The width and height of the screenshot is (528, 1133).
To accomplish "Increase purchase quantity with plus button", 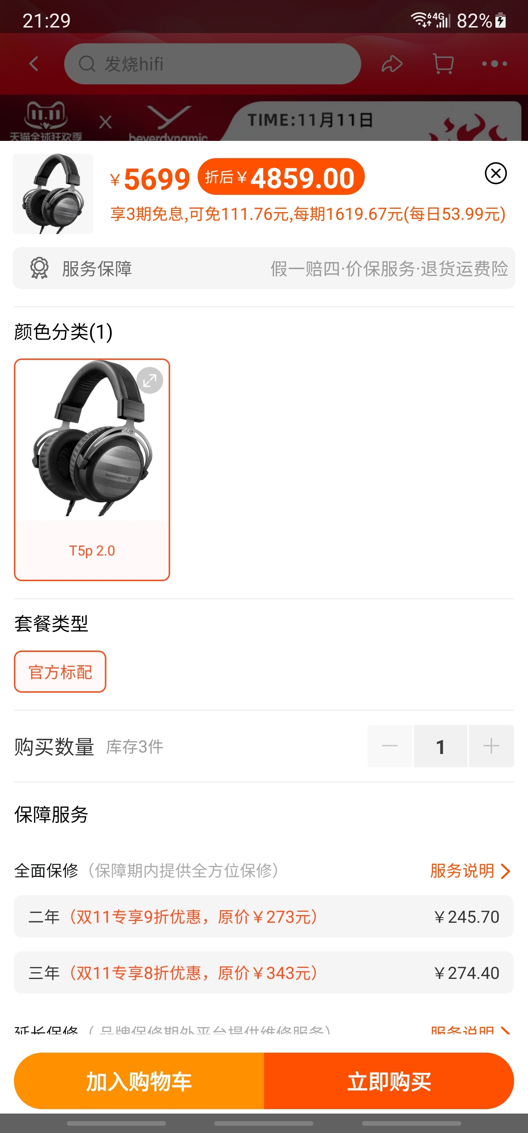I will click(x=491, y=746).
